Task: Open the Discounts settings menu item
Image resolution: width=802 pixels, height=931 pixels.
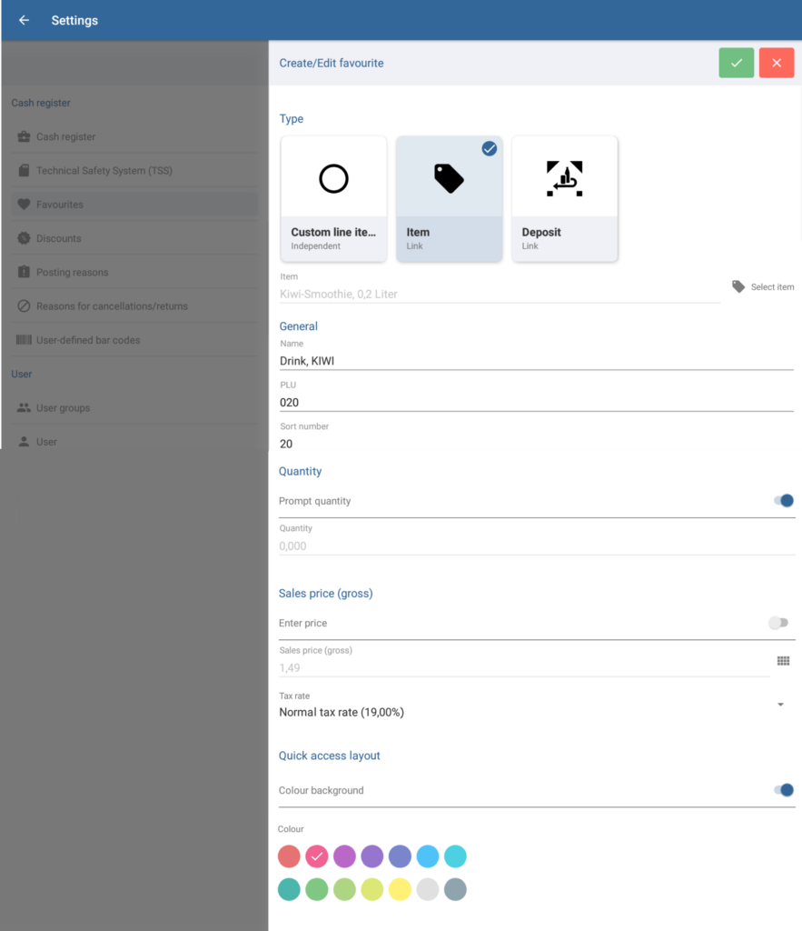Action: 59,238
